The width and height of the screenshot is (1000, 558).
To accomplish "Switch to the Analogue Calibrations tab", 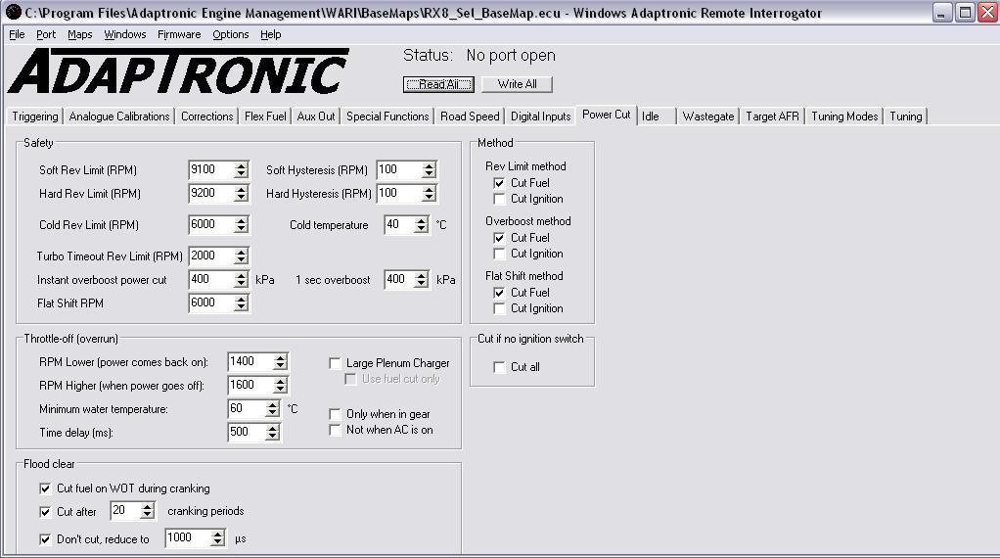I will point(119,116).
